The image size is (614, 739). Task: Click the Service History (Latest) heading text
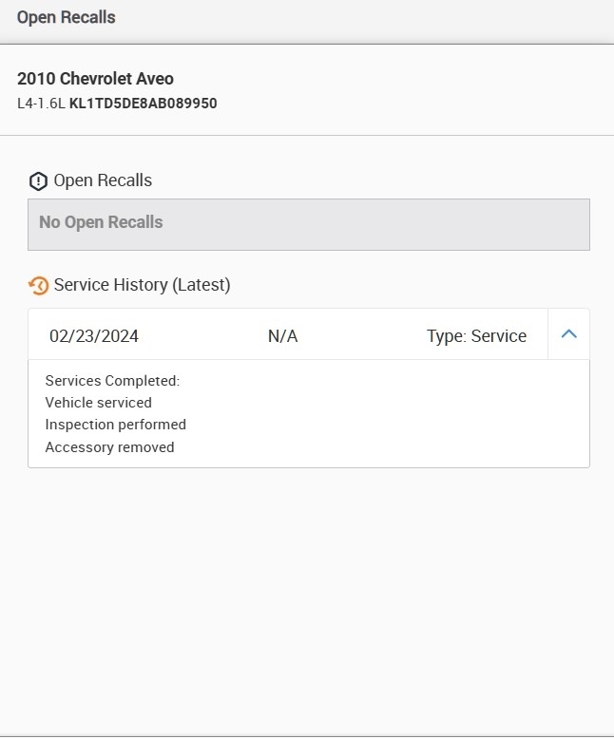(142, 285)
